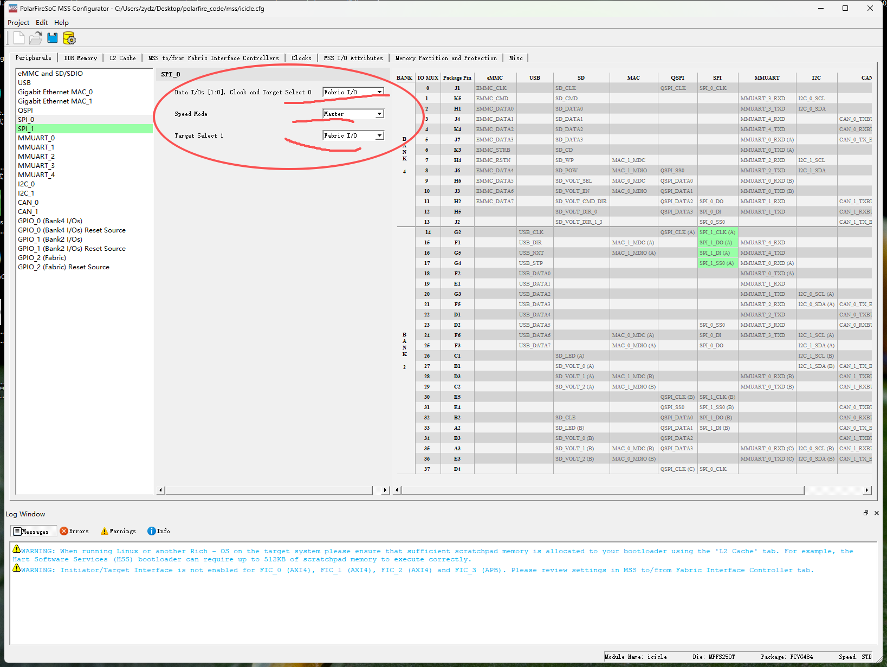Select USB in the peripherals list
The image size is (887, 667).
[85, 83]
